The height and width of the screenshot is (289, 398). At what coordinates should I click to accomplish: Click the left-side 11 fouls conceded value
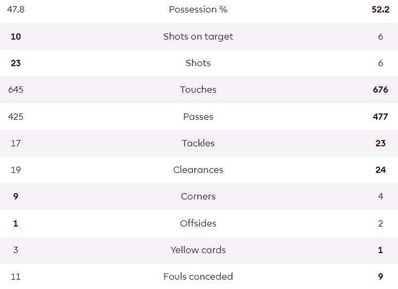(16, 277)
